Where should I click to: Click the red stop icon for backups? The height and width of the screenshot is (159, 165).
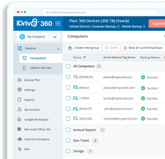click(125, 48)
